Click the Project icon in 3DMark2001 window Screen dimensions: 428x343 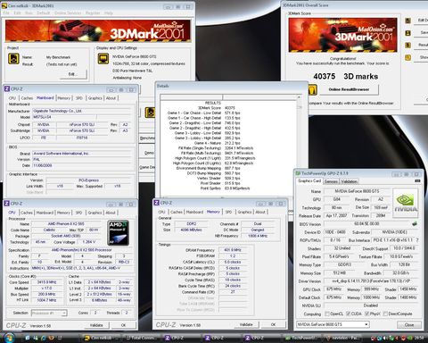13,59
